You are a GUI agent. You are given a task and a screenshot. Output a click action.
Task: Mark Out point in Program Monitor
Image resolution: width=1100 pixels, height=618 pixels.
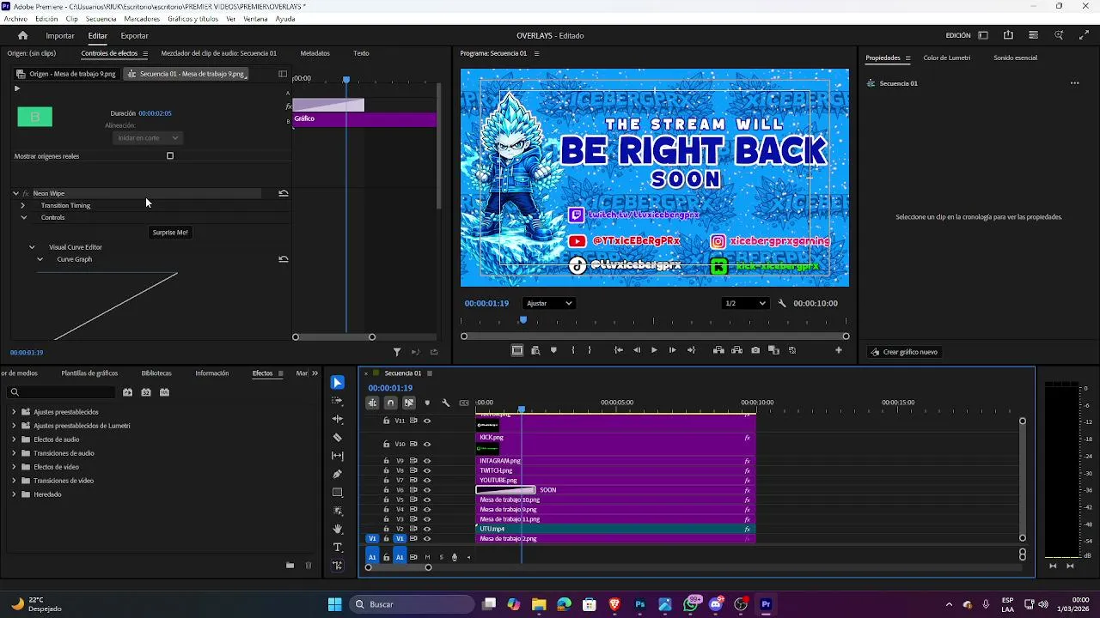[x=590, y=350]
